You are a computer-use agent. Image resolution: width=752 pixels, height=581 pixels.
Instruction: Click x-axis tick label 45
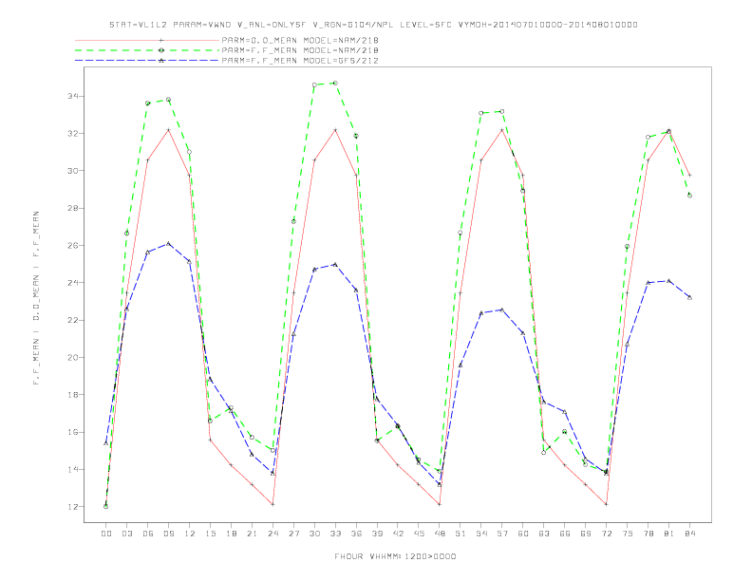419,534
